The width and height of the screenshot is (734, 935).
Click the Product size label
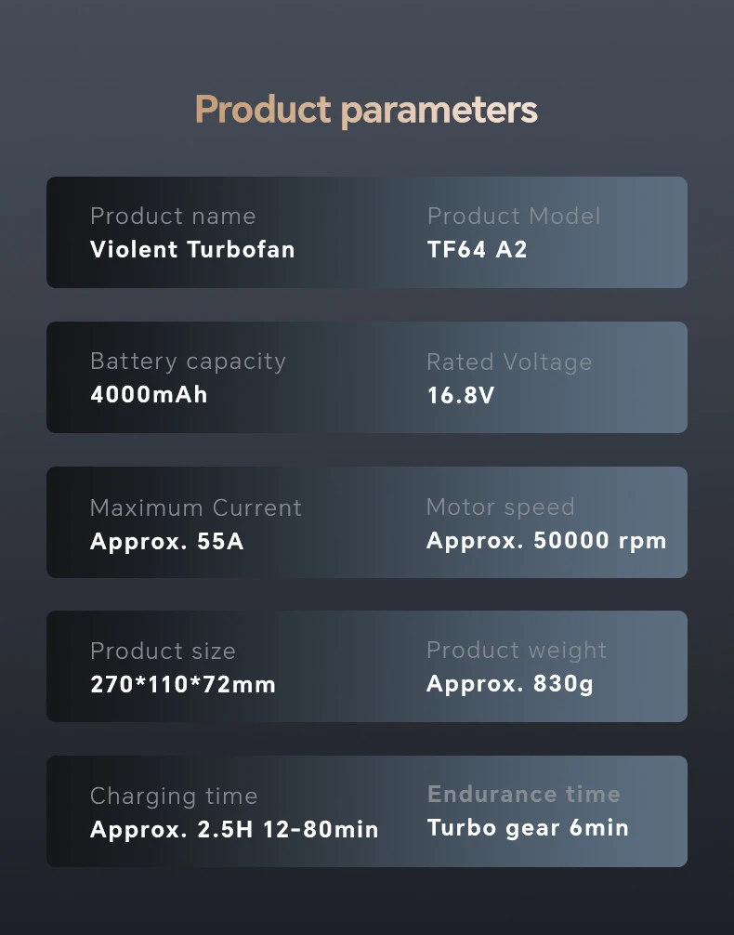pyautogui.click(x=163, y=651)
